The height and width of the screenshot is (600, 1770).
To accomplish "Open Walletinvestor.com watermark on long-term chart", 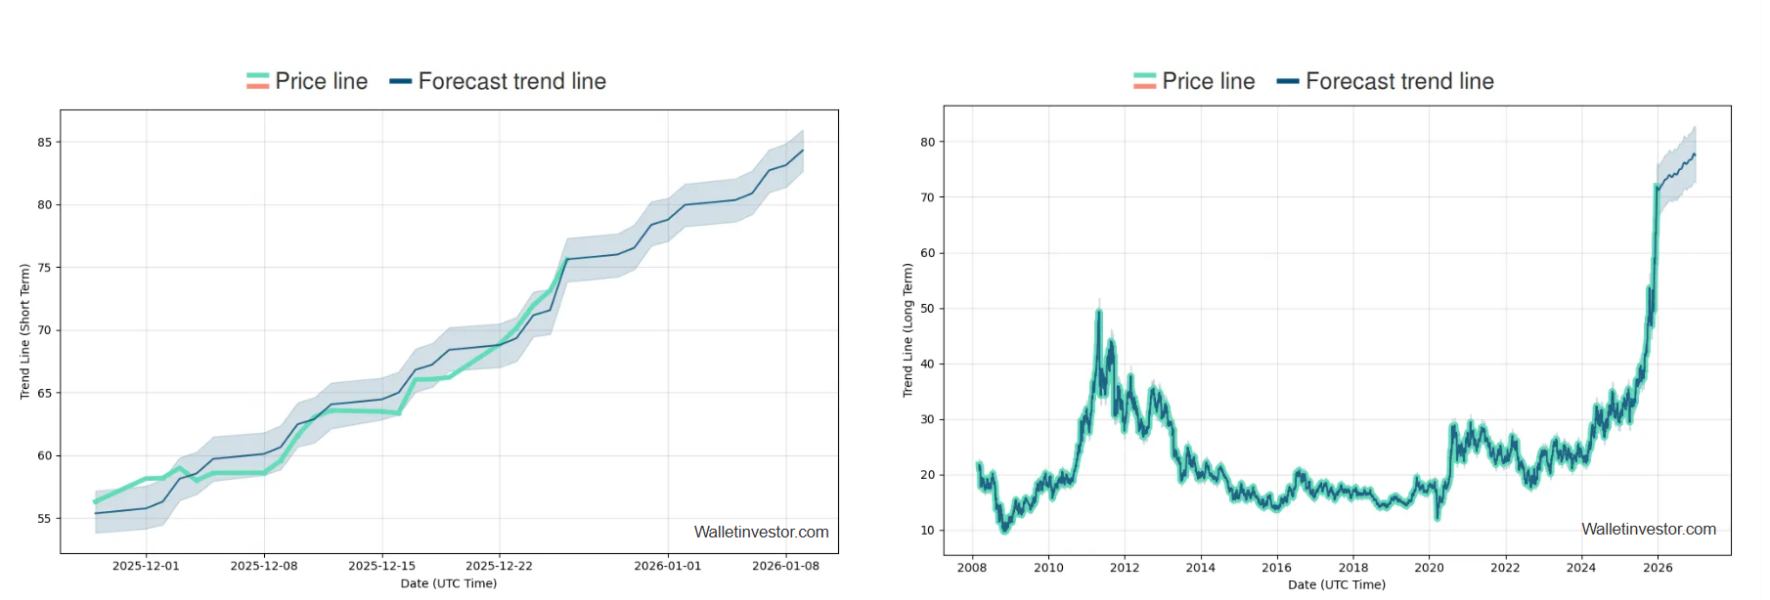I will click(x=1648, y=529).
